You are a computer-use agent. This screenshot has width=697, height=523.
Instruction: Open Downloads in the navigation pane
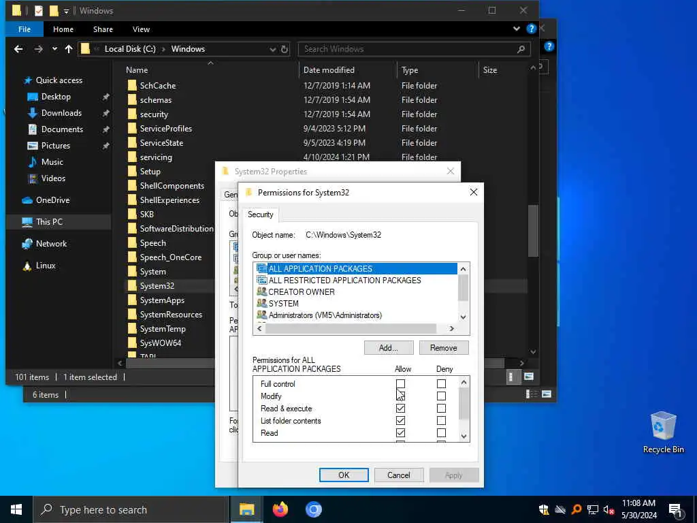tap(61, 113)
